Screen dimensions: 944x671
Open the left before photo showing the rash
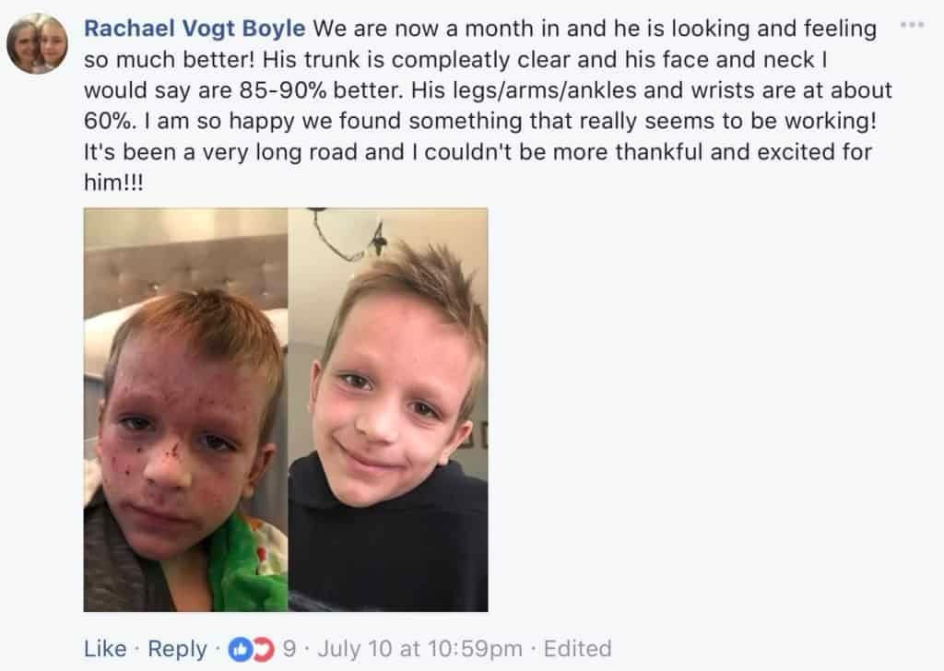point(185,410)
